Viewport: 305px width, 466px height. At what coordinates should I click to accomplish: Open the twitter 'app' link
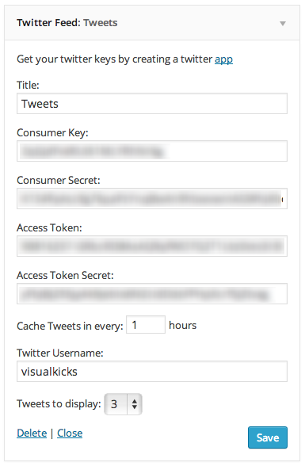(223, 59)
